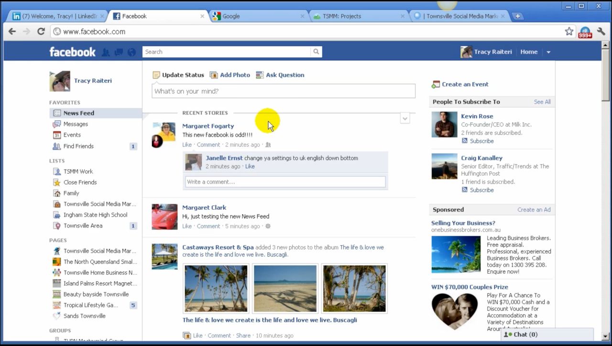Click the browser address bar
612x346 pixels.
(306, 32)
